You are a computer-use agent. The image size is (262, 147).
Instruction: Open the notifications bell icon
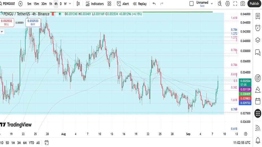(258, 140)
